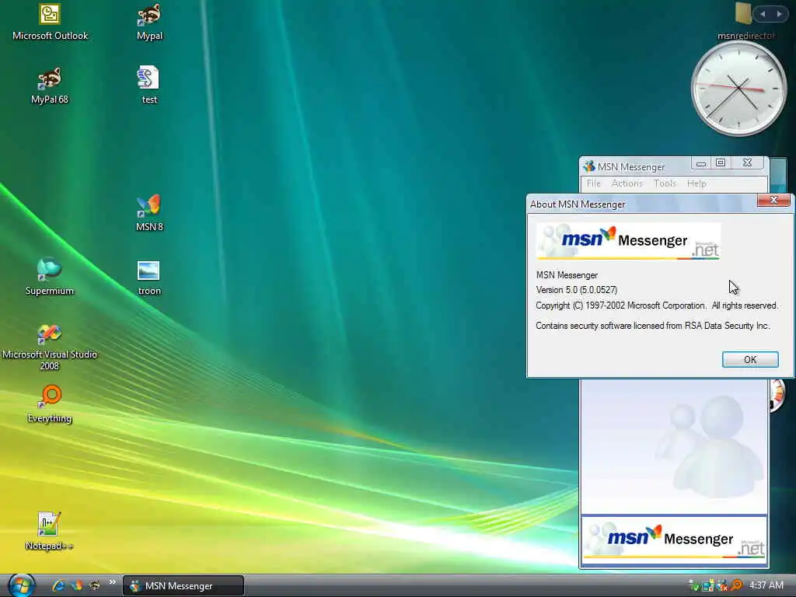Screen dimensions: 796x597
Task: Select the troon image file icon
Action: (x=148, y=278)
